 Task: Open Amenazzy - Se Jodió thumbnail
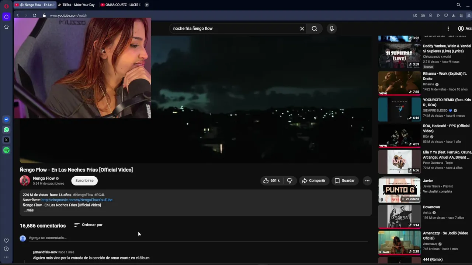pos(399,243)
